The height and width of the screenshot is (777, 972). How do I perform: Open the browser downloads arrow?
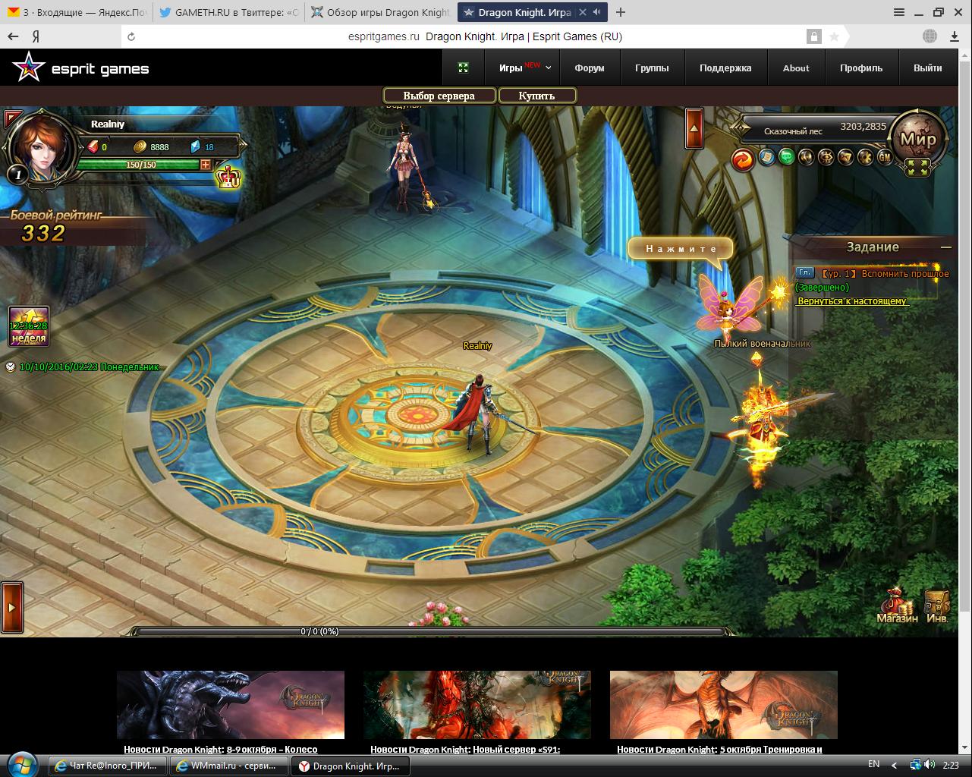pos(955,36)
